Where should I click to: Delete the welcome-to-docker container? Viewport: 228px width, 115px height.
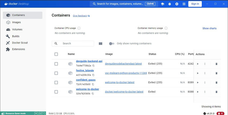pos(216,92)
